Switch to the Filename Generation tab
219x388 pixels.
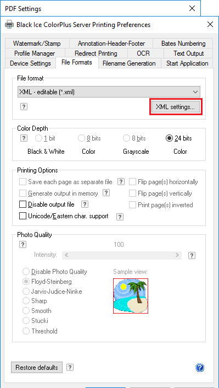[x=129, y=63]
